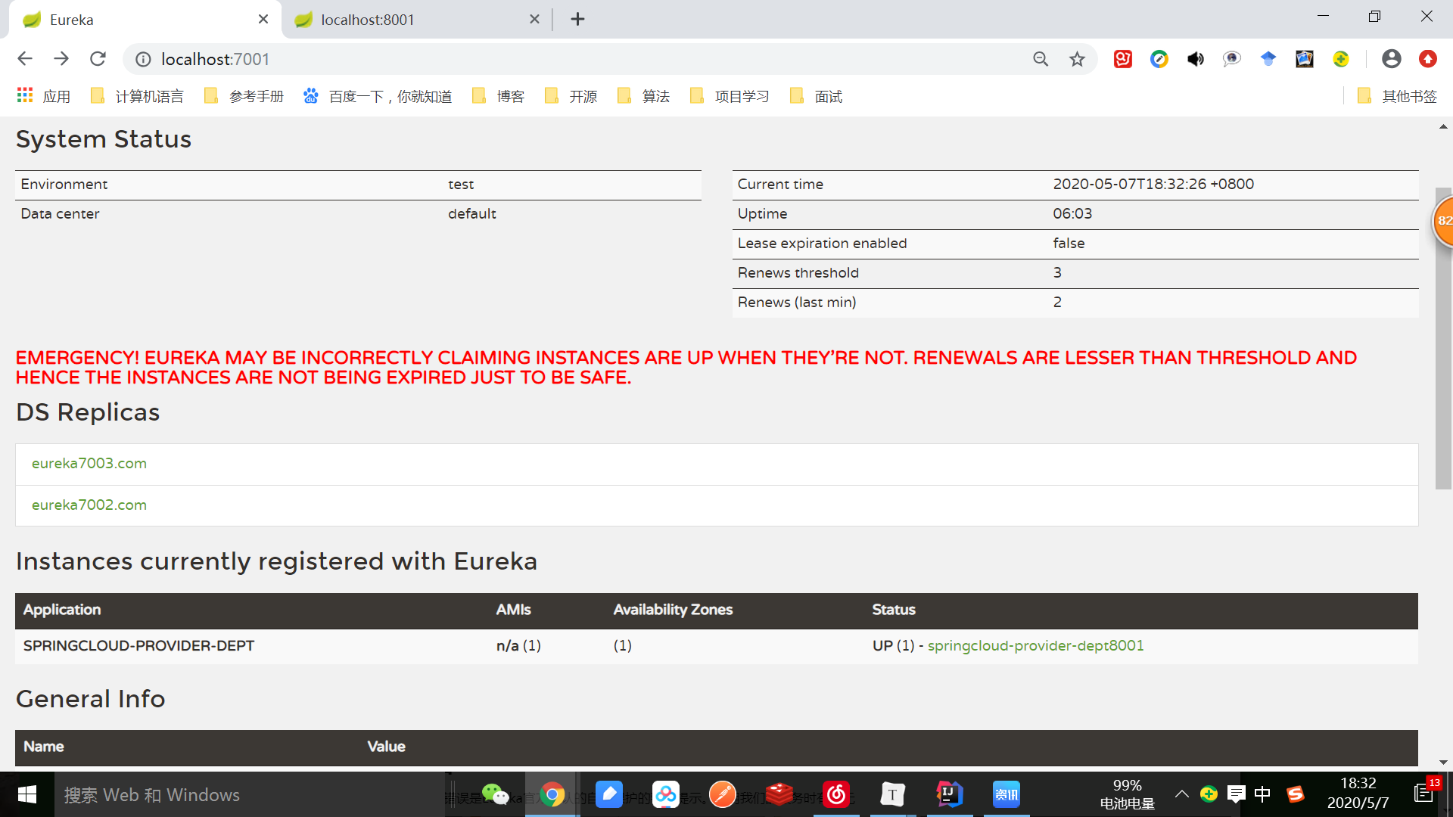Screen dimensions: 1453x817
Task: Open the eureka7002.com replica link
Action: 89,505
